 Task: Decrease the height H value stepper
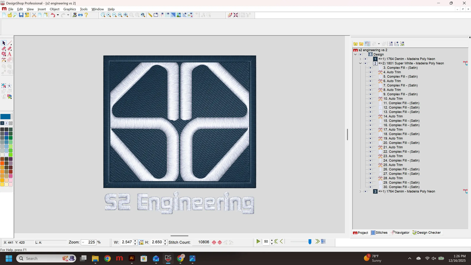coord(165,244)
